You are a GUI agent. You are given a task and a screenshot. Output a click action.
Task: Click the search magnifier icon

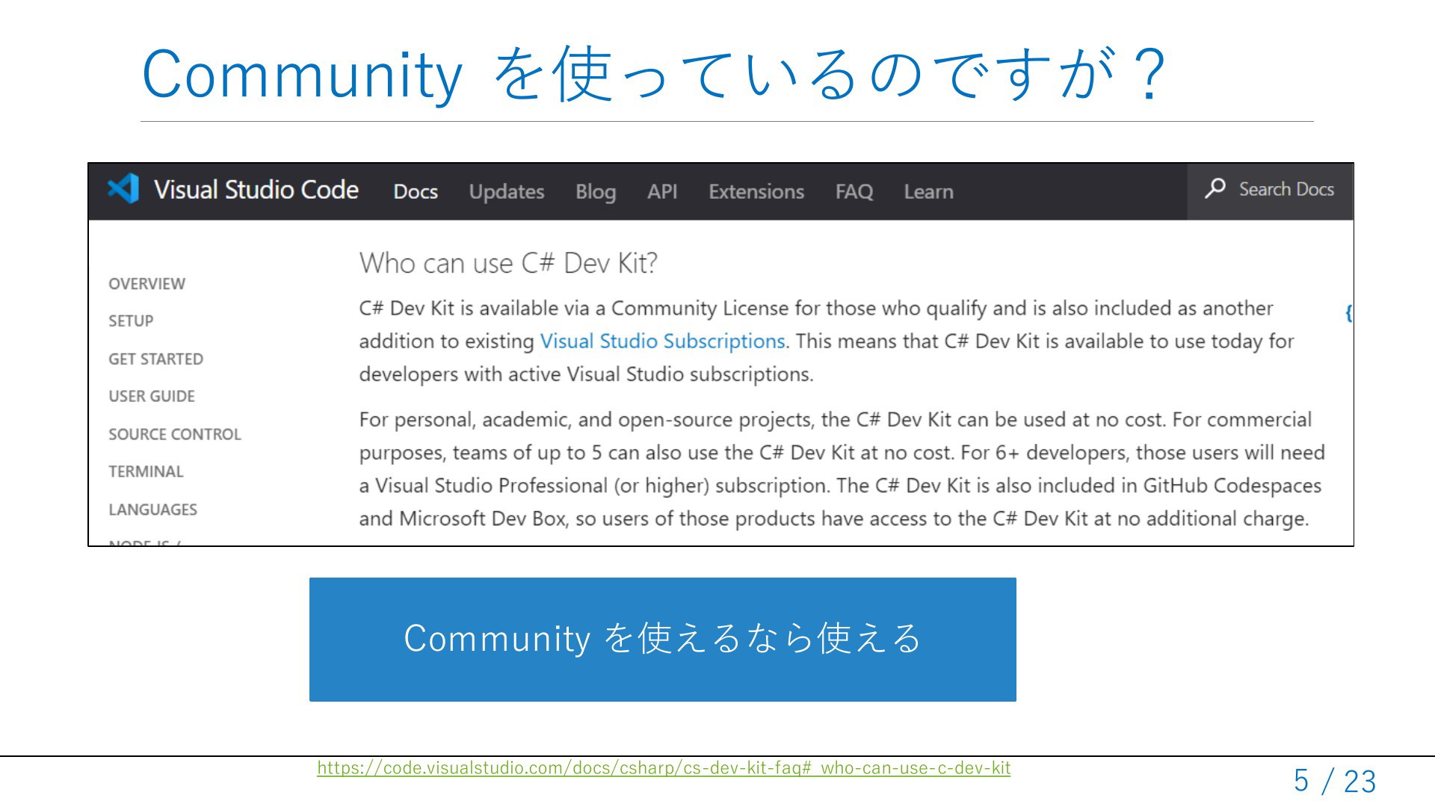1215,188
